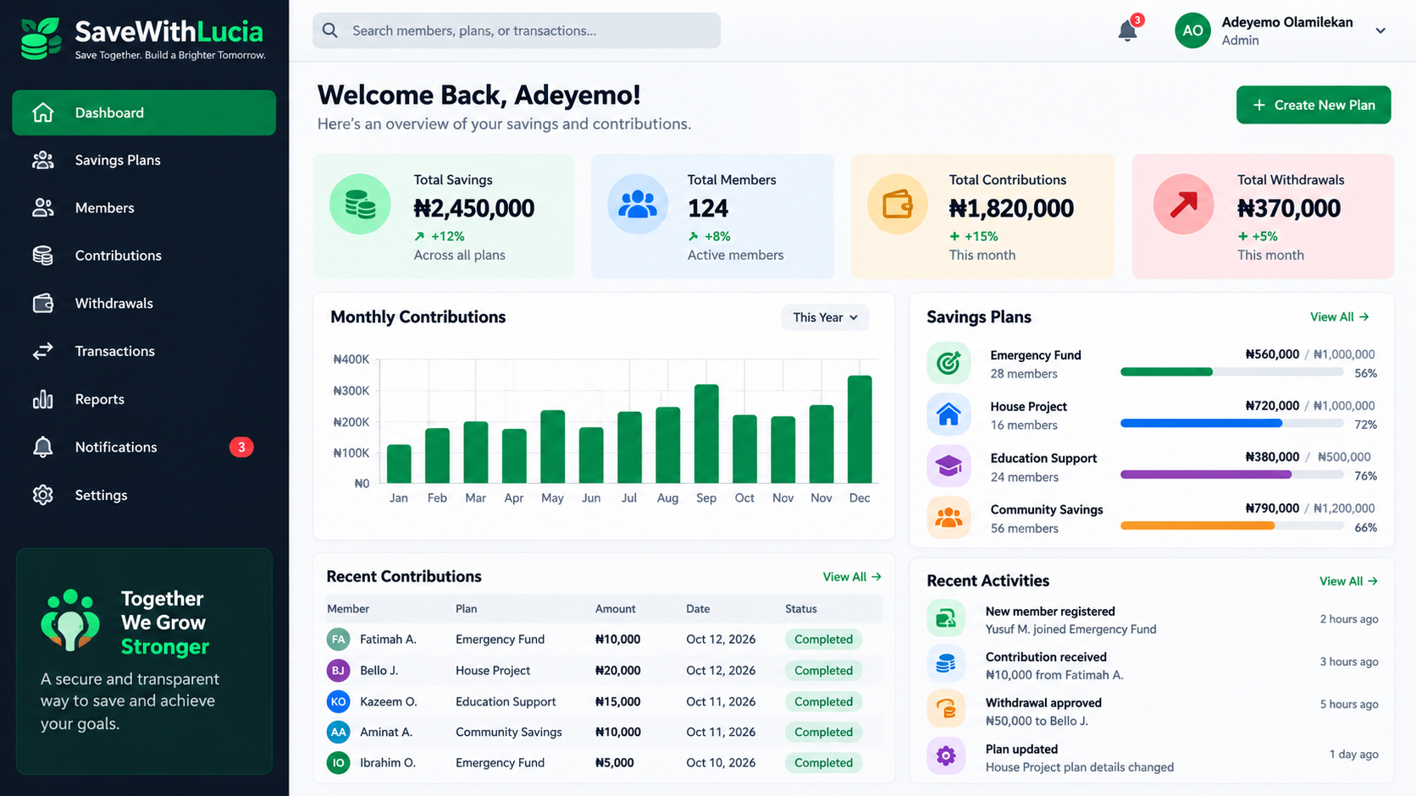The width and height of the screenshot is (1416, 796).
Task: Click the Community Savings orange progress bar
Action: pyautogui.click(x=1198, y=526)
